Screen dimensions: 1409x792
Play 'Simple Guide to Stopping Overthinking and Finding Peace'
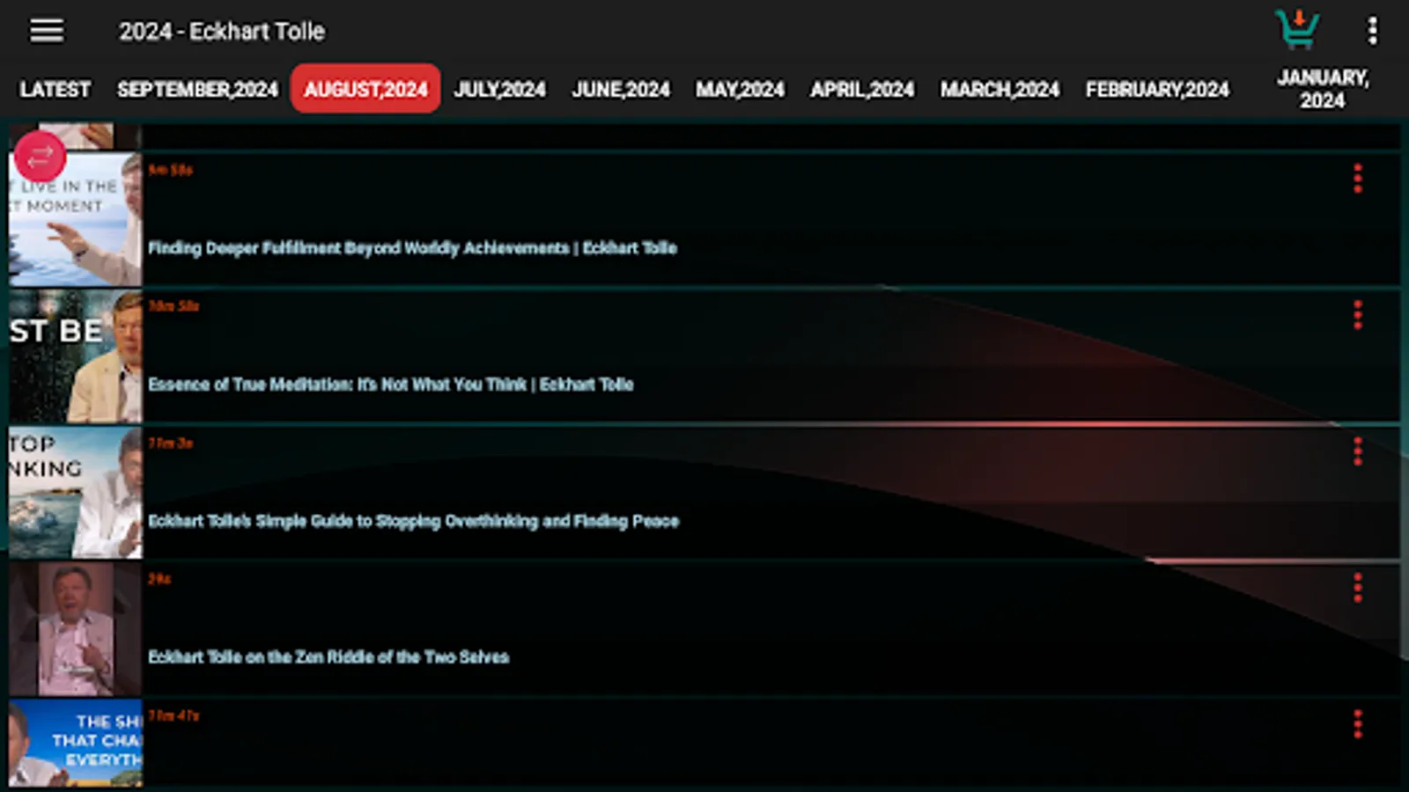pyautogui.click(x=413, y=521)
